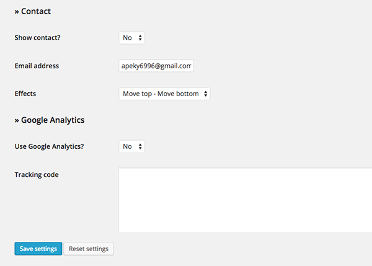Click the apeky6996@gmail.com text in email box
372x266 pixels.
coord(157,66)
